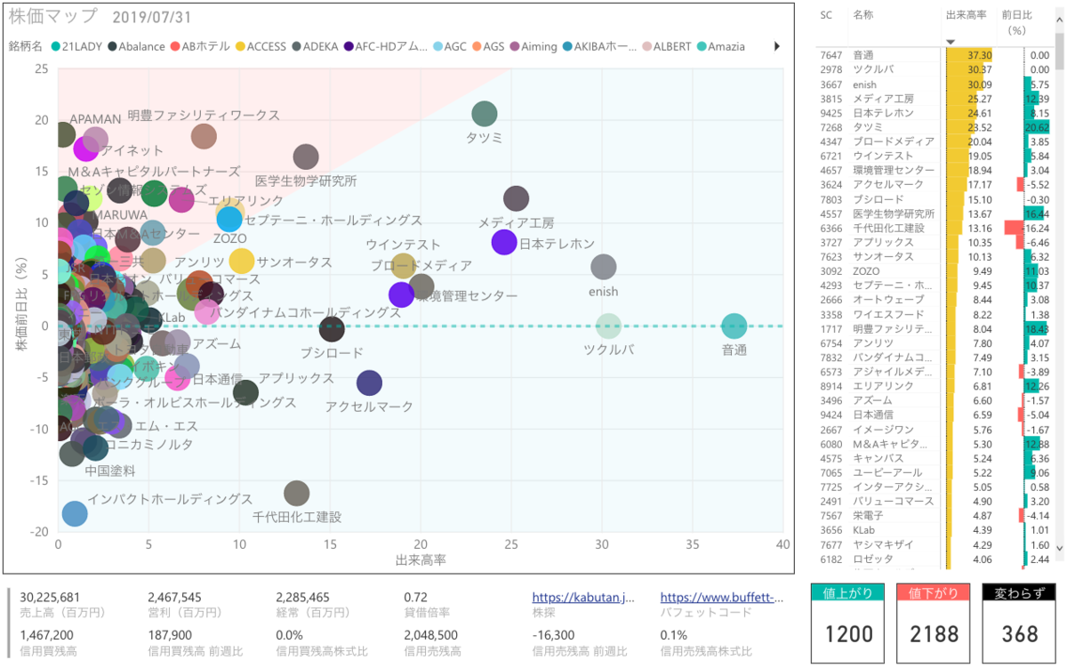This screenshot has height=668, width=1067.
Task: Select table row ブロードメディア
Action: click(934, 141)
